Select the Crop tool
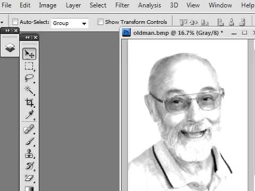Screen dimensions: 255x191 [29, 102]
